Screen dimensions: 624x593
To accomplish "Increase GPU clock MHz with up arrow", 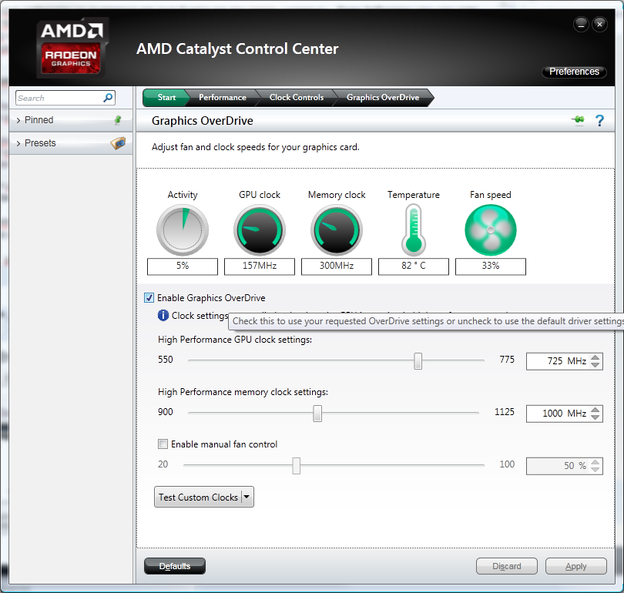I will (595, 357).
